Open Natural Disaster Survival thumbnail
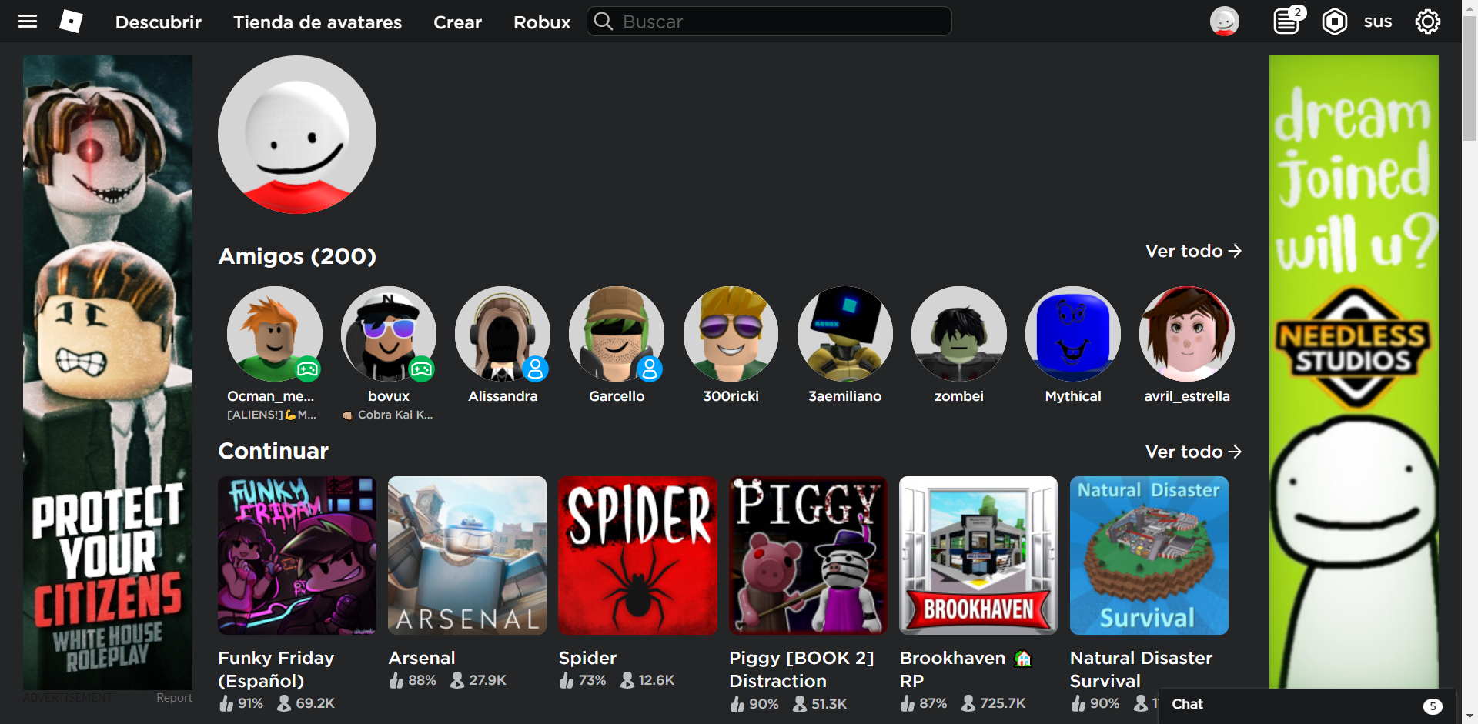The image size is (1478, 724). click(1149, 556)
